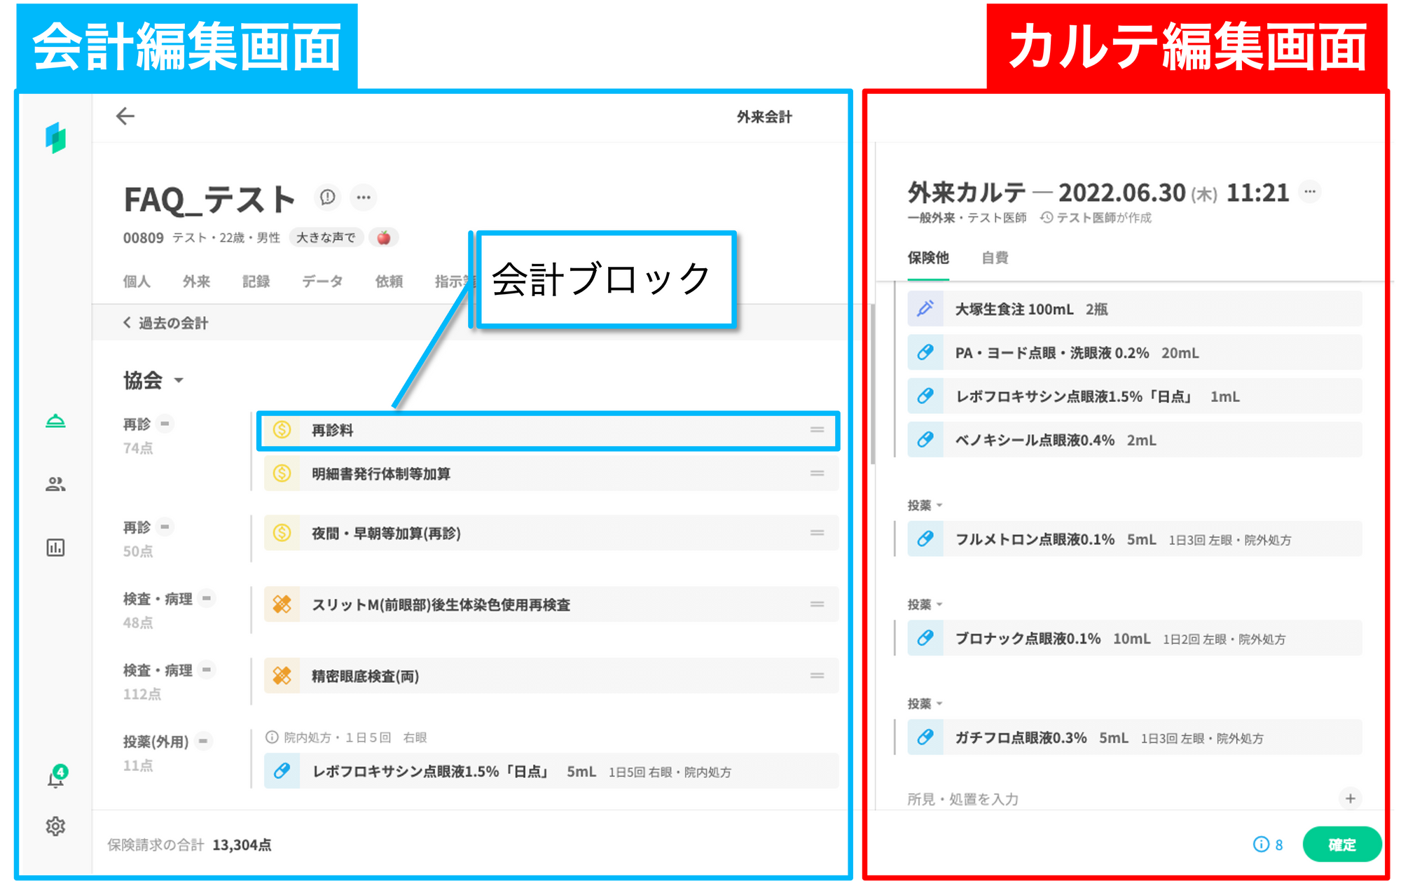Viewport: 1401px width, 881px height.
Task: Switch to the データ tab
Action: point(322,282)
